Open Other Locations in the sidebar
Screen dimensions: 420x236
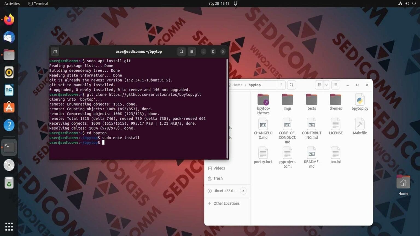point(227,203)
